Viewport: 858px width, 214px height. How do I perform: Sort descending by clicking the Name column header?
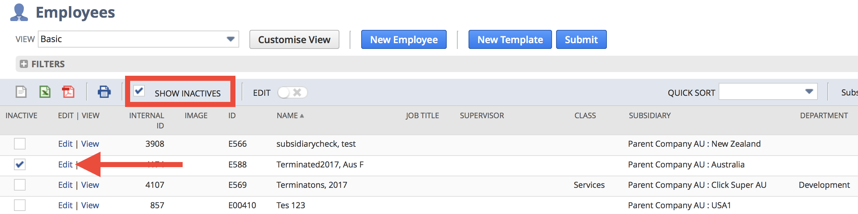tap(288, 115)
